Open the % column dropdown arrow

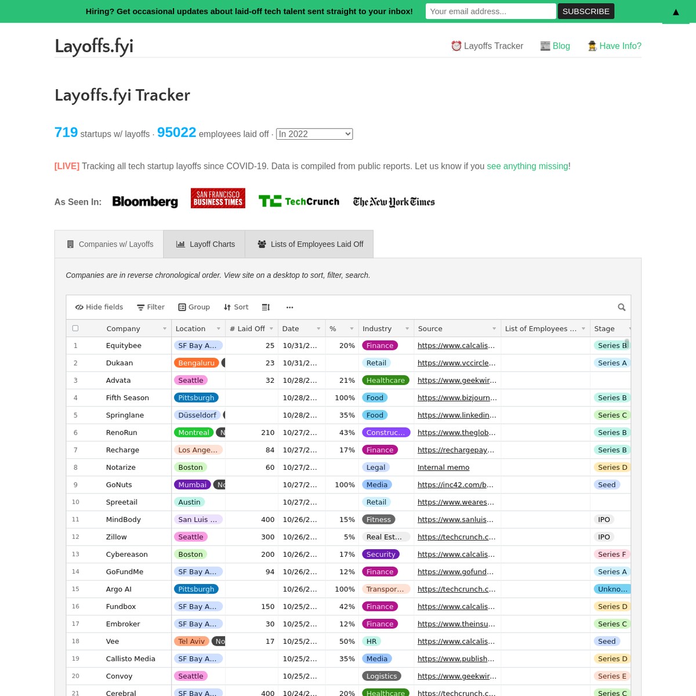(x=352, y=329)
